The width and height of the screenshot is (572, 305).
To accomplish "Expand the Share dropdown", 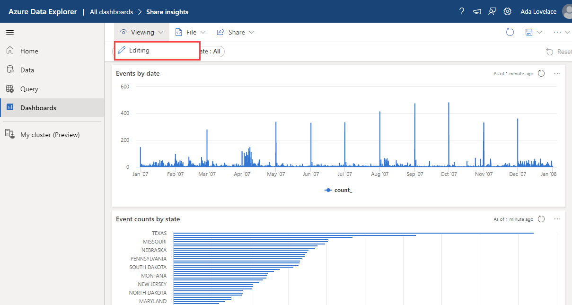I will [236, 32].
